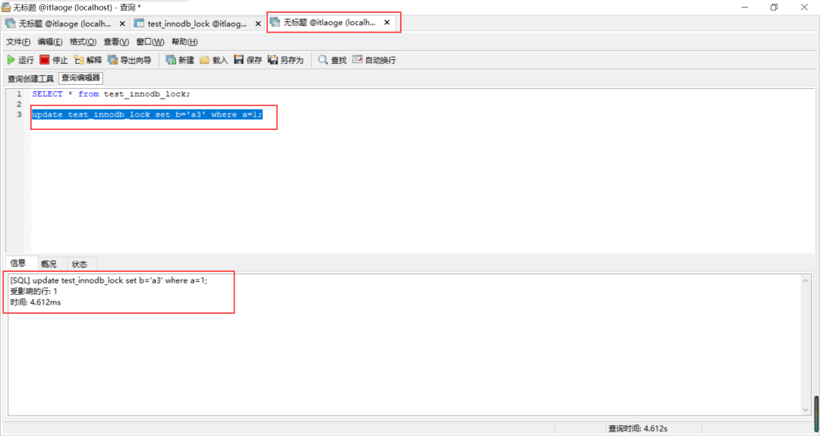Click the 时间: 4.612ms text

click(35, 302)
